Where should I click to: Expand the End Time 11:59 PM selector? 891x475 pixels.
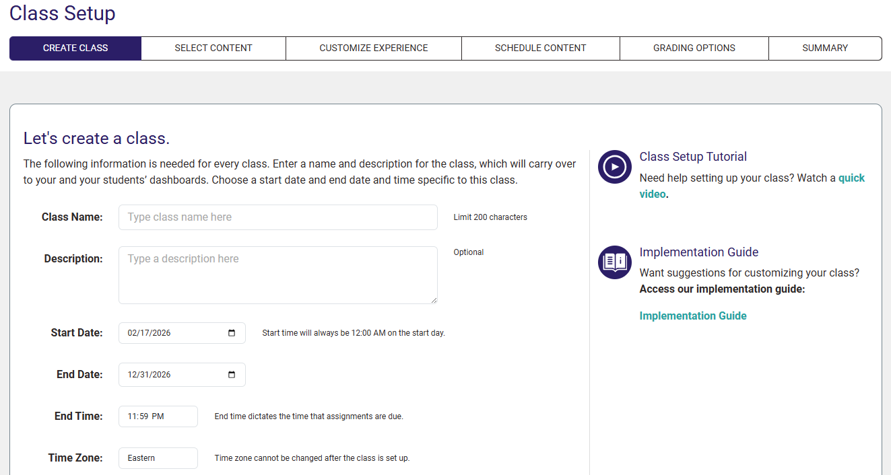(158, 416)
